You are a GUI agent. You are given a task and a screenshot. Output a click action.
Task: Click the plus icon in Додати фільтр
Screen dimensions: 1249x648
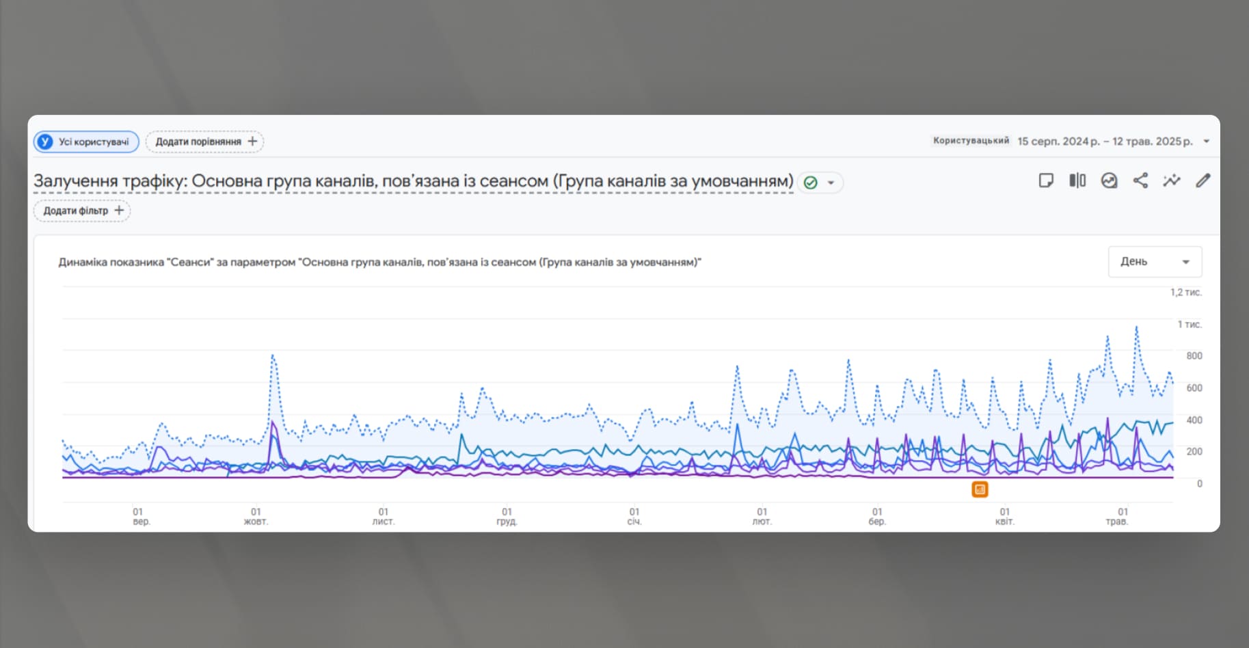pyautogui.click(x=119, y=211)
